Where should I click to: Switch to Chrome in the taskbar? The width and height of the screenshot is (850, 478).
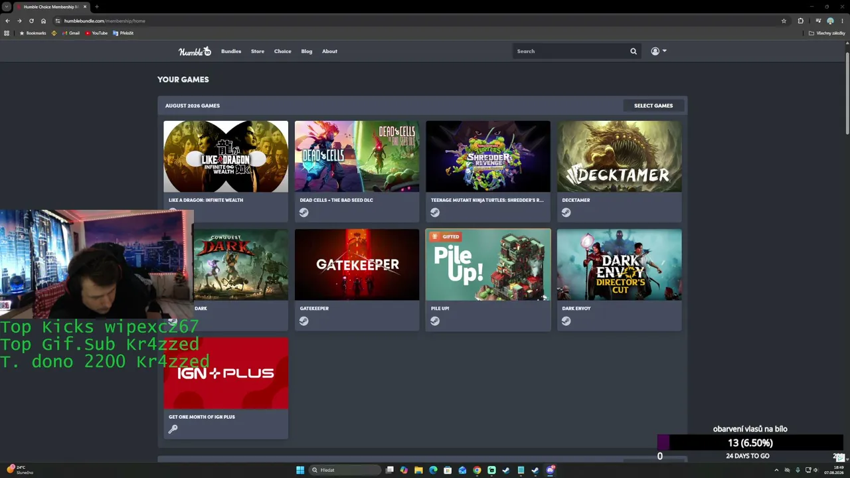click(477, 470)
